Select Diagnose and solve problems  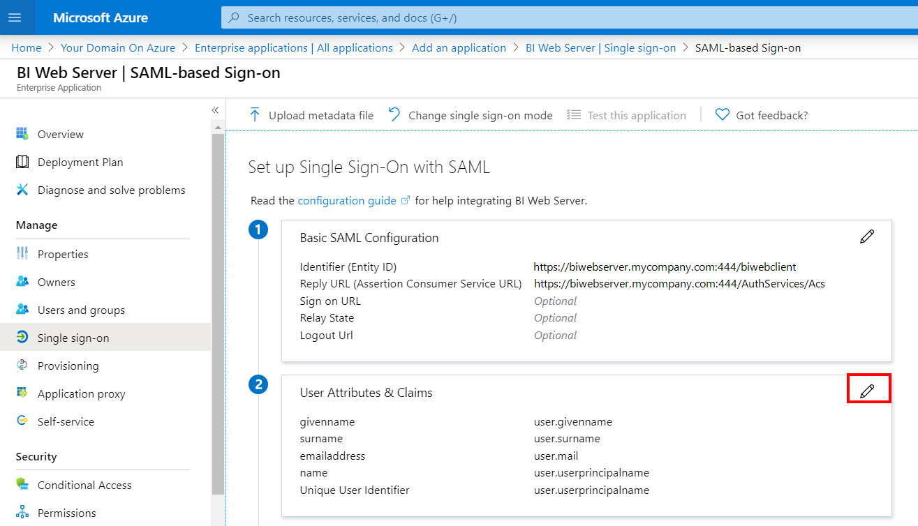click(x=111, y=190)
